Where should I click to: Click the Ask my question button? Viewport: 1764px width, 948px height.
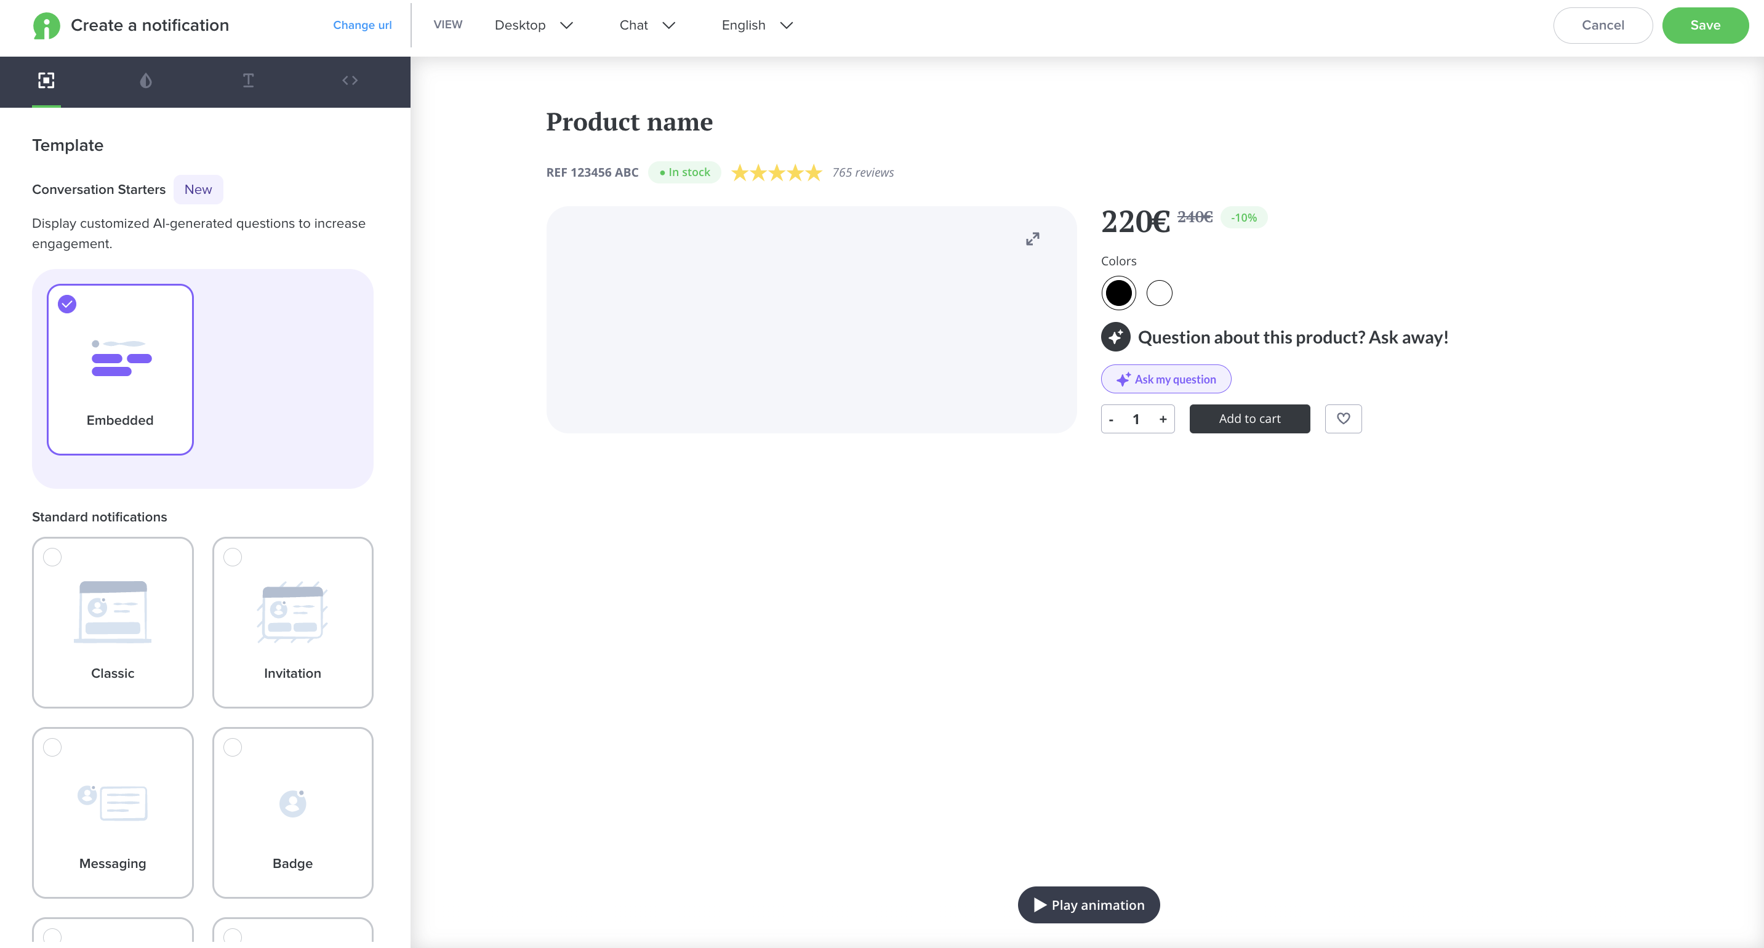point(1166,379)
